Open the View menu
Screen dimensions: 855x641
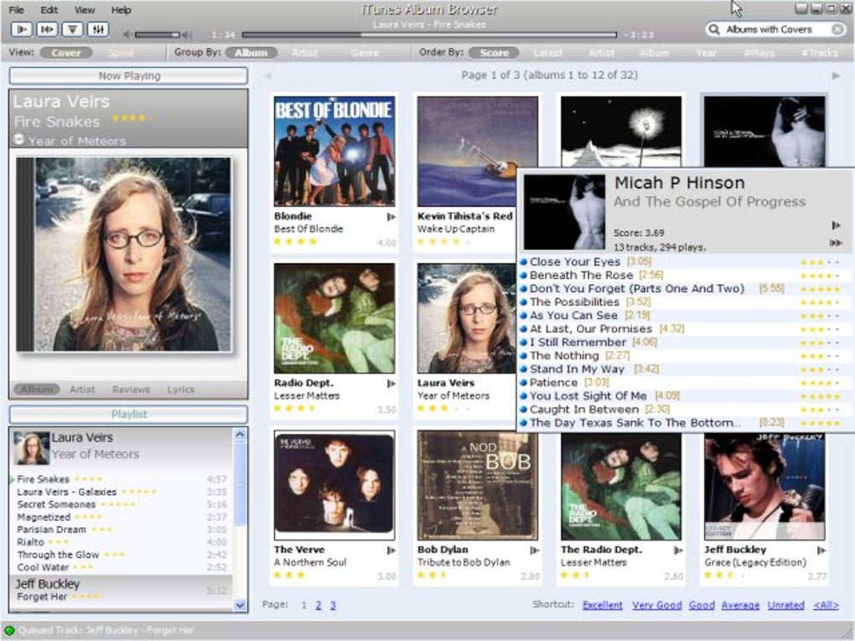pyautogui.click(x=84, y=10)
